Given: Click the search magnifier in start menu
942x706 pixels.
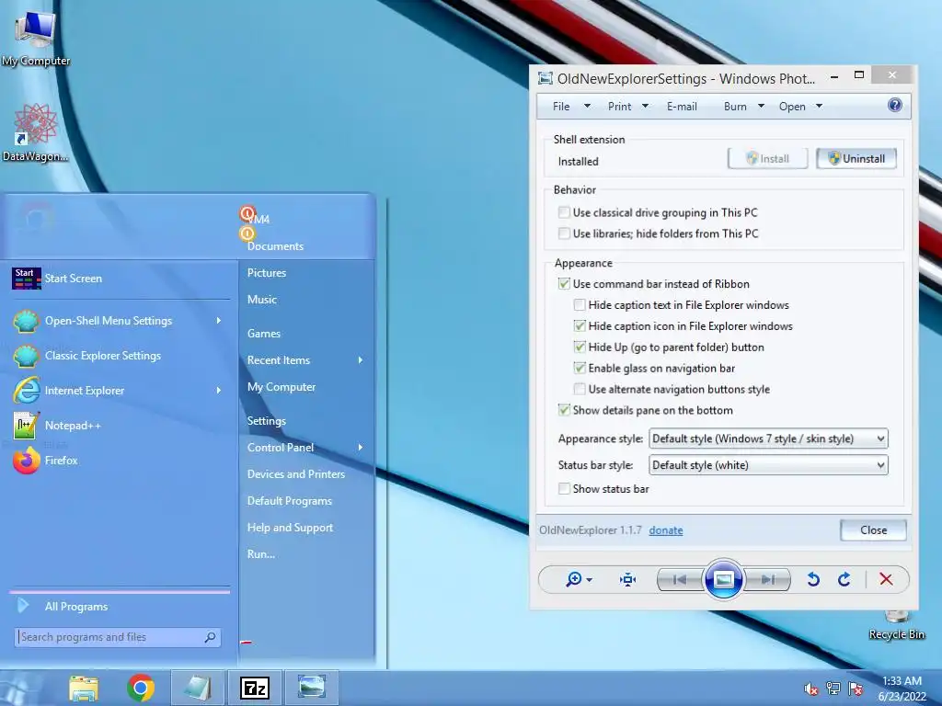Looking at the screenshot, I should pyautogui.click(x=210, y=638).
